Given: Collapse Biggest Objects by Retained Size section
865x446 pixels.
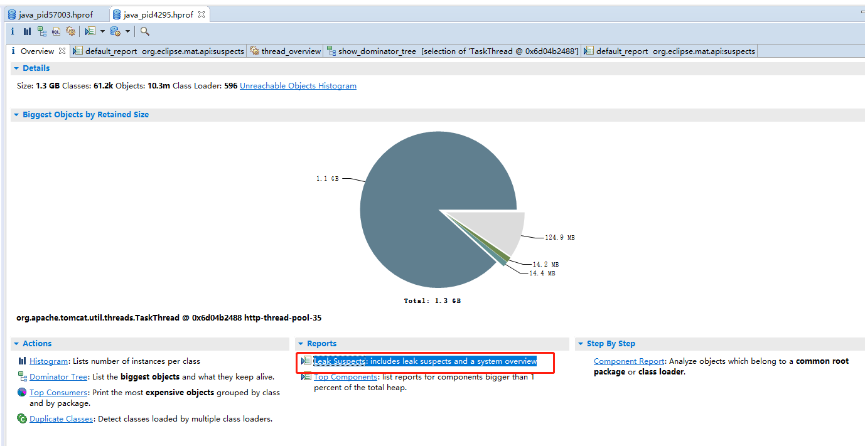Looking at the screenshot, I should [16, 115].
